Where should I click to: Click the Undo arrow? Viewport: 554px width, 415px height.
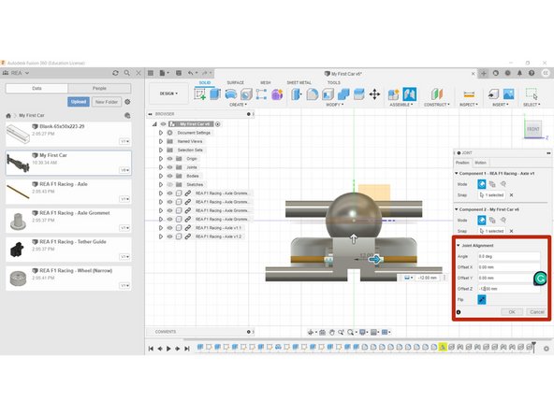tap(191, 73)
